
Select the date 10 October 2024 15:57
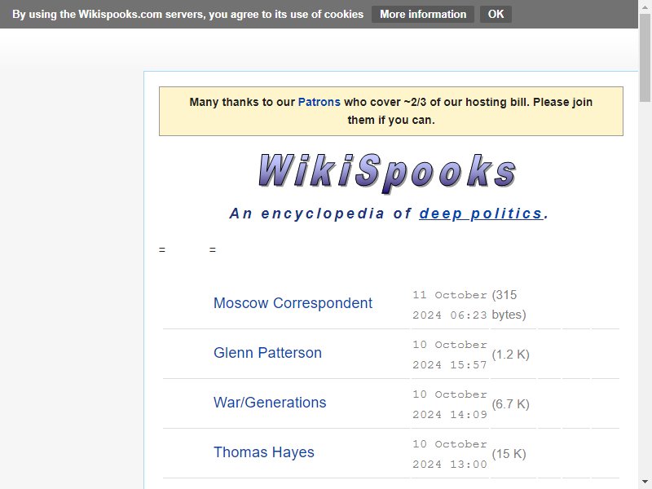450,355
